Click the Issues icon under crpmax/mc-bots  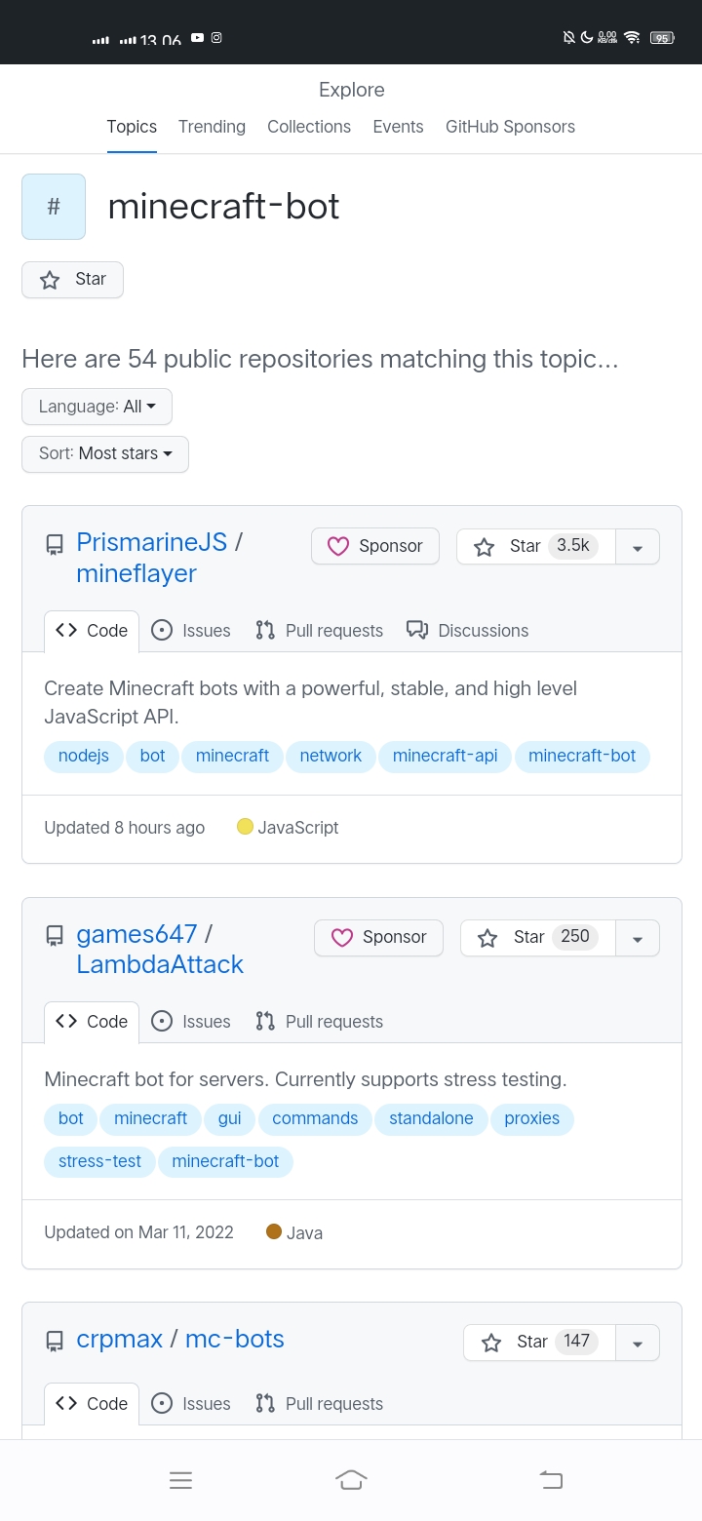pos(162,1403)
